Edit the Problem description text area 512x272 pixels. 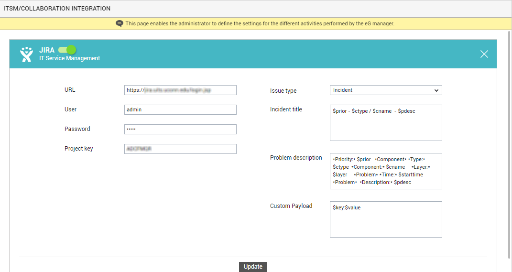click(x=386, y=171)
